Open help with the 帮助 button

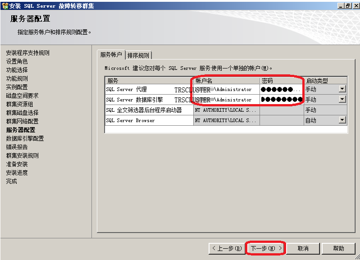pos(338,249)
